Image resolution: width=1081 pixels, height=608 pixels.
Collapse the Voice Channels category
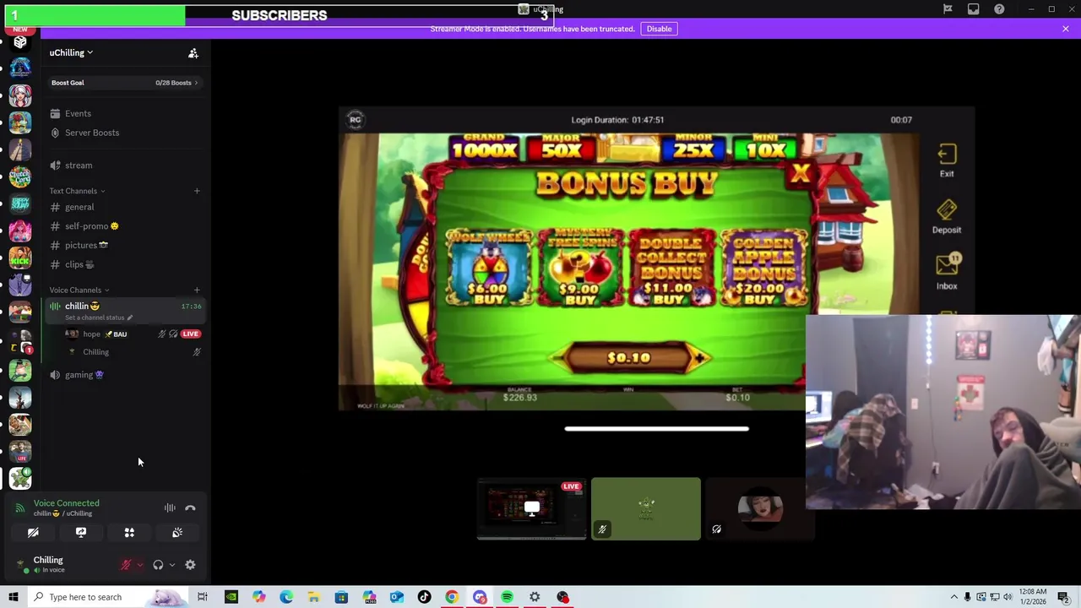pos(79,290)
